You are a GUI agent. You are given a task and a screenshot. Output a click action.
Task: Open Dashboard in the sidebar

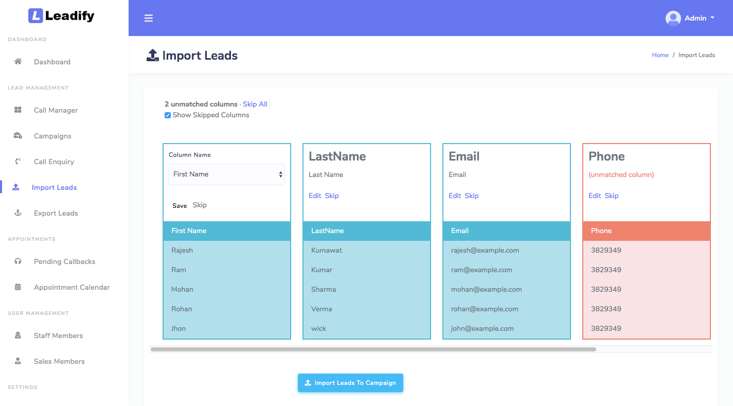(x=52, y=62)
